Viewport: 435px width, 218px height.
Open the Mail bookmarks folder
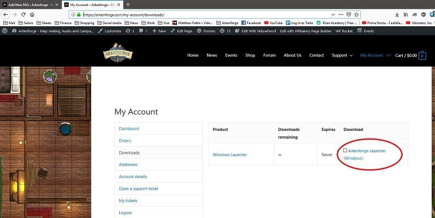[x=9, y=23]
